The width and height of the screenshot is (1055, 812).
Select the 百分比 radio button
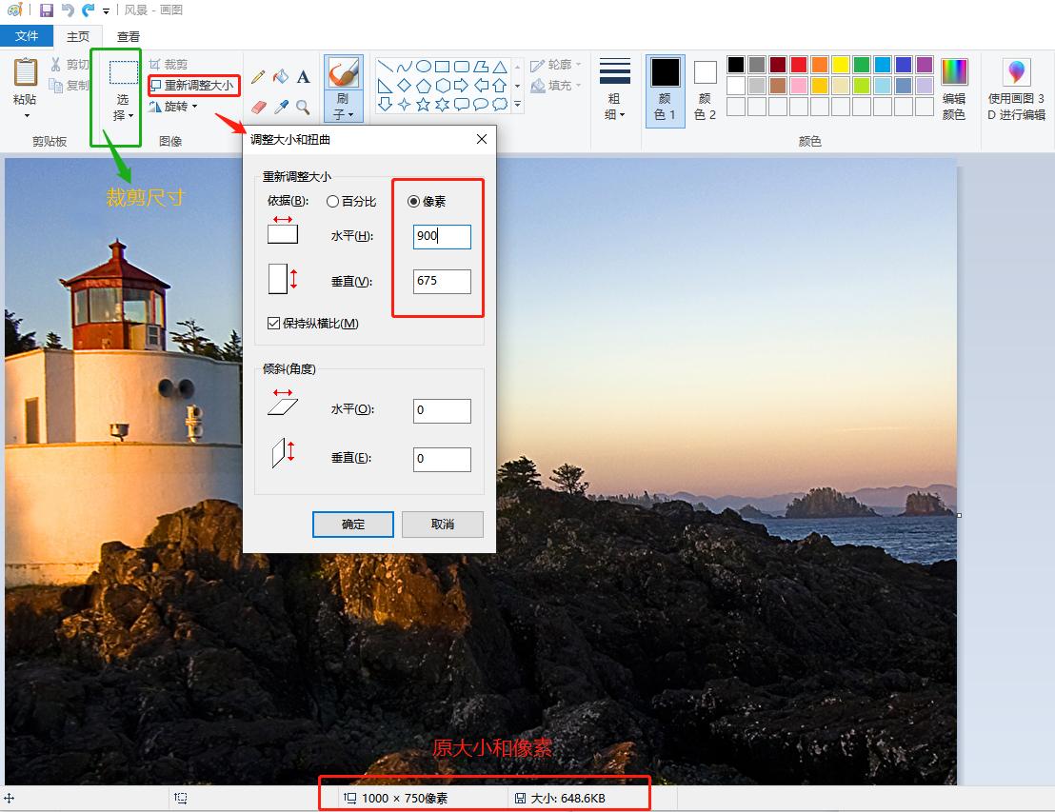tap(332, 202)
